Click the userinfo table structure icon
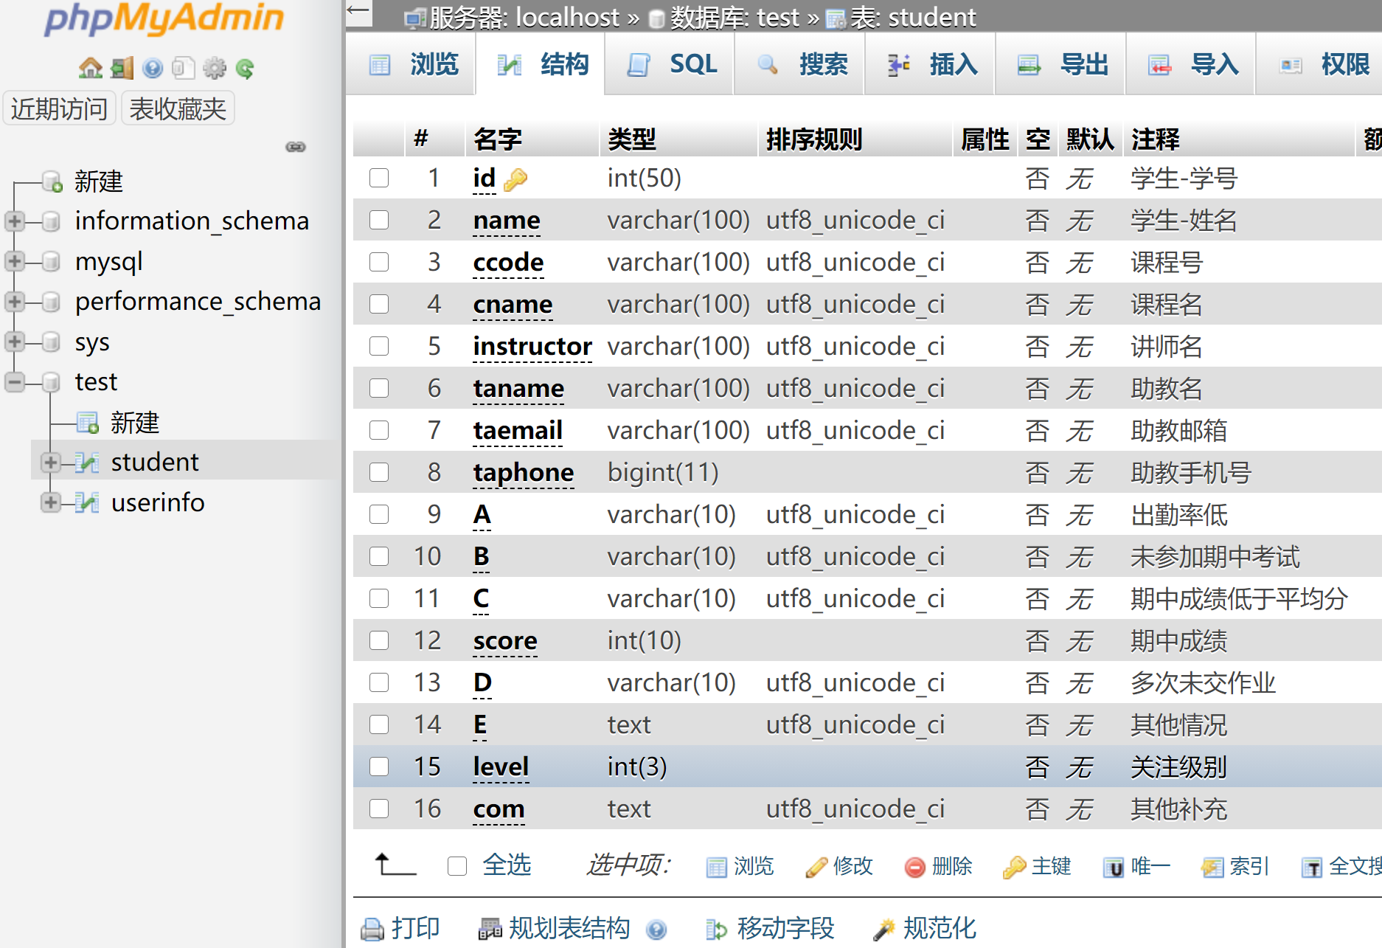The image size is (1382, 948). [x=87, y=502]
